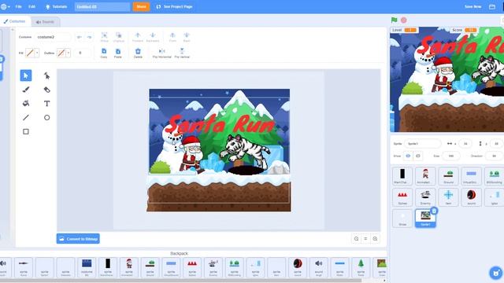
Task: Show the sprite using the eye icon
Action: (408, 156)
